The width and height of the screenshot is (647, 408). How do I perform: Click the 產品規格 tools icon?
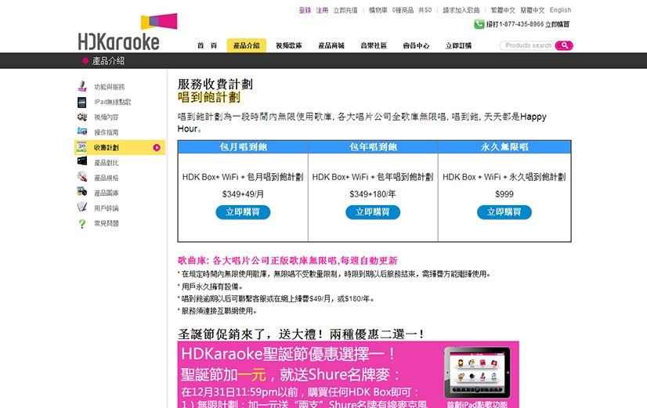pyautogui.click(x=81, y=177)
